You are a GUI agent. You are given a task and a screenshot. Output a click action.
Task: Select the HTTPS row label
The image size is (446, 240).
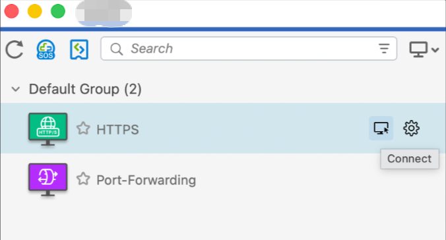(x=117, y=130)
